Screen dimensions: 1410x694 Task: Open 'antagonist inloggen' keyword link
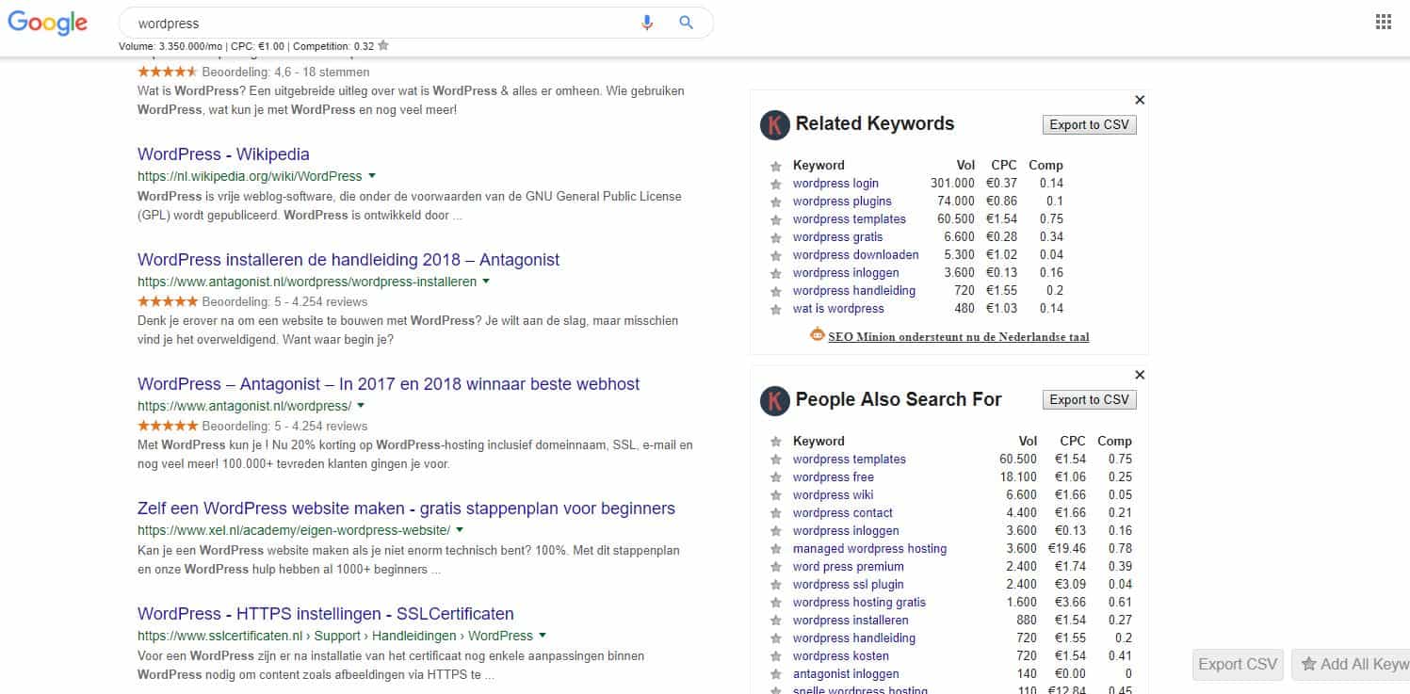(x=846, y=674)
